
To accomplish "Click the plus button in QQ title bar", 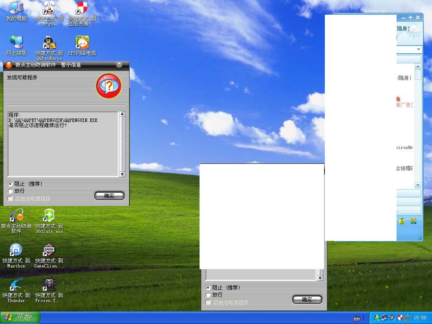I will [410, 18].
